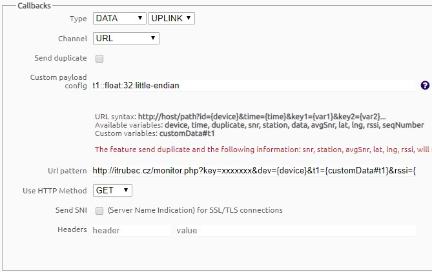Open the DATA type dropdown
This screenshot has height=272, width=432.
pos(119,19)
